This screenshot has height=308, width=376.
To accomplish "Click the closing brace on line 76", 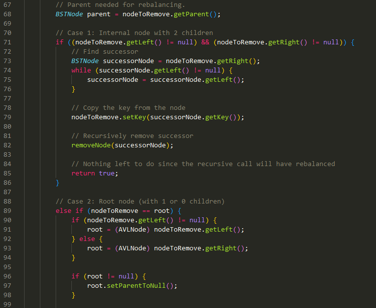I will pyautogui.click(x=73, y=89).
